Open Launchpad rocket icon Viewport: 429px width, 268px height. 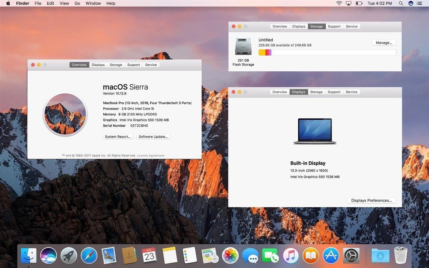[69, 256]
